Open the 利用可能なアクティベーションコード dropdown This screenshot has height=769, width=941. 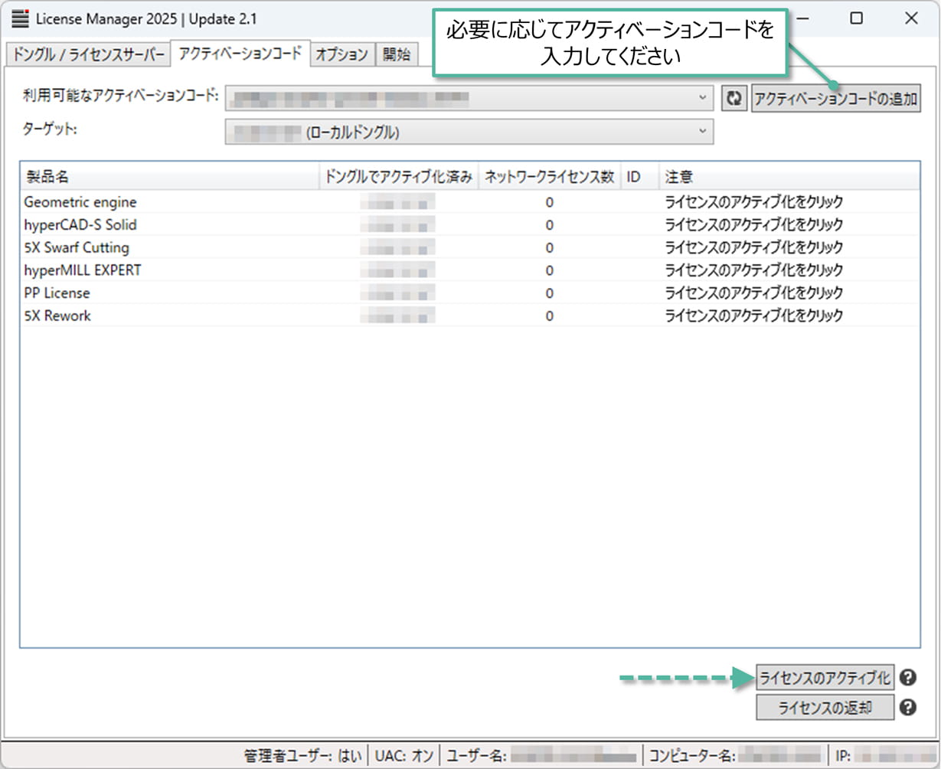[x=469, y=98]
